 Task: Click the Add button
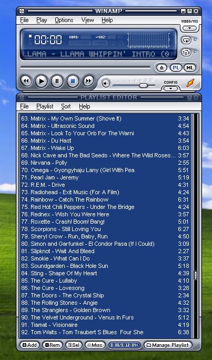click(x=30, y=345)
